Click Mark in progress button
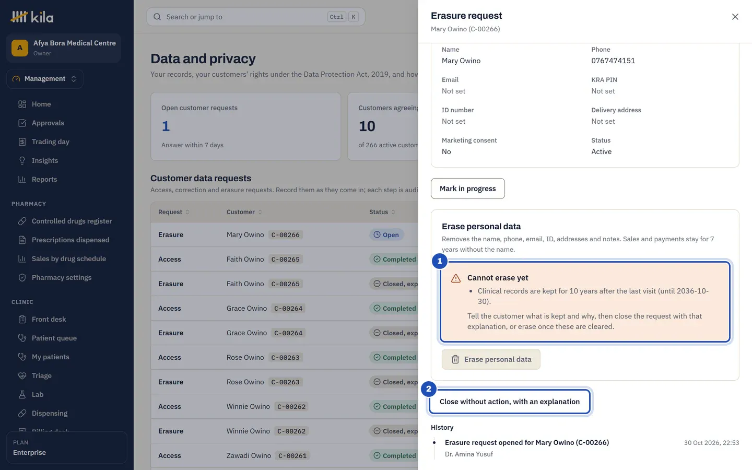 (468, 189)
